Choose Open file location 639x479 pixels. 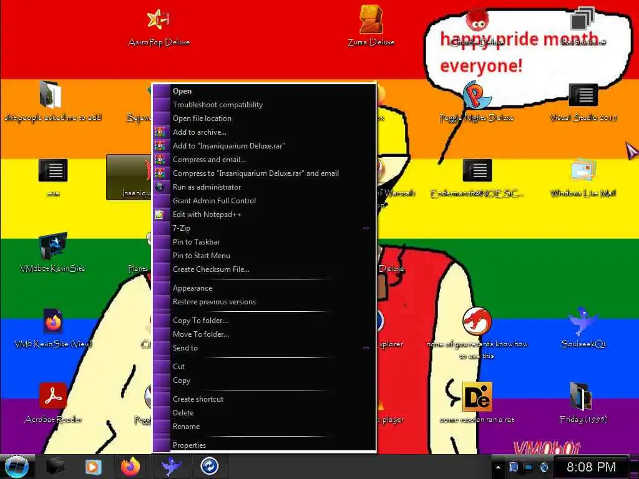(x=264, y=119)
